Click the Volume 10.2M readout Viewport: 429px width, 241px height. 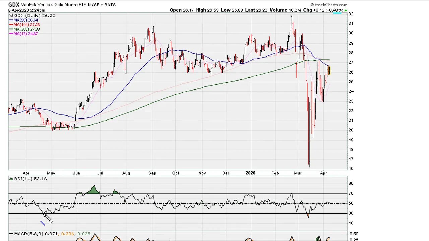tap(285, 10)
